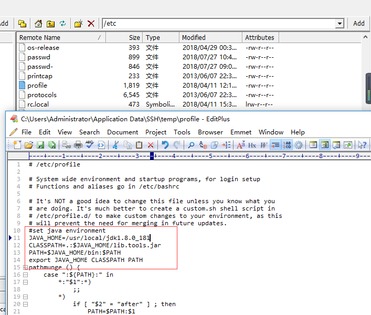The height and width of the screenshot is (315, 371).
Task: Sort the remote files by Size column
Action: (x=124, y=38)
